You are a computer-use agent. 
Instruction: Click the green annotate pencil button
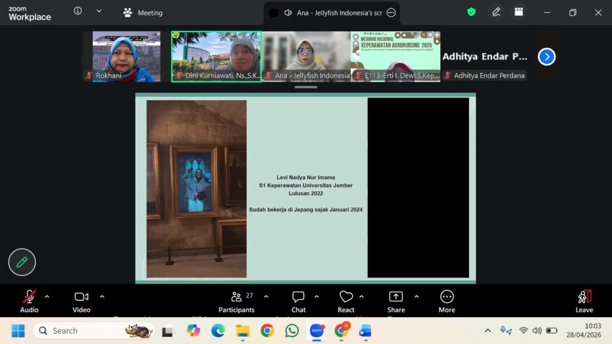(22, 262)
